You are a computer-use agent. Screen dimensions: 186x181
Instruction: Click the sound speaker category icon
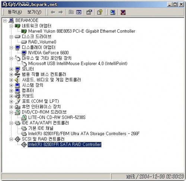coord(17,80)
